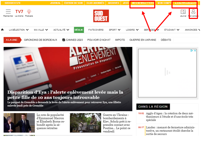Select the Guerre en Ukraine topic
The width and height of the screenshot is (202, 144).
click(143, 40)
